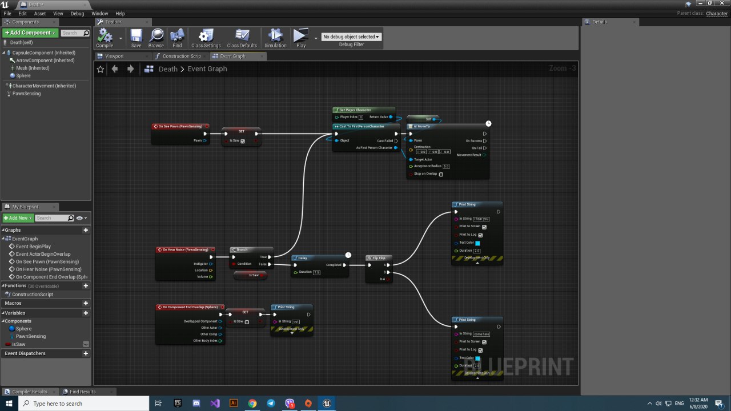Open the File menu
731x411 pixels.
tap(7, 14)
